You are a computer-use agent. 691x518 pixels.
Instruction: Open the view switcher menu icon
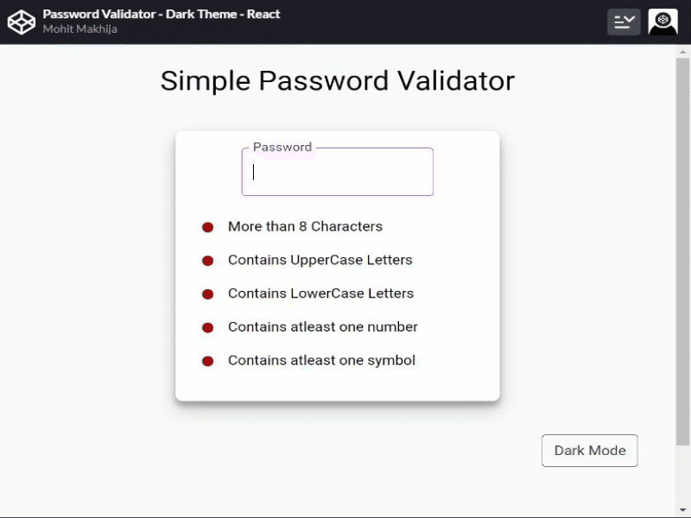(624, 22)
